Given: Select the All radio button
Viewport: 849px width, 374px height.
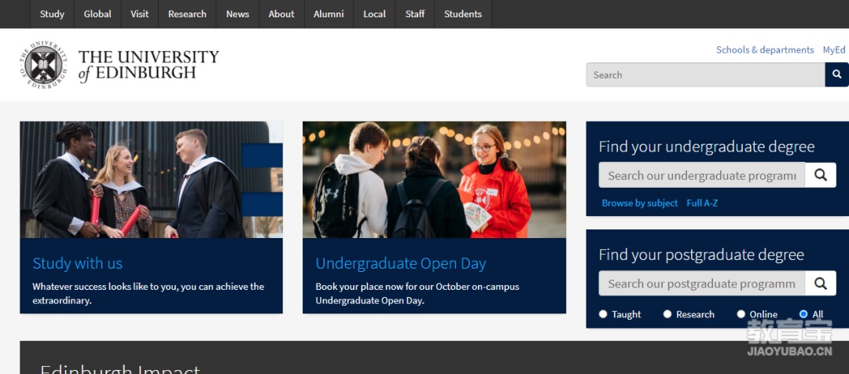Looking at the screenshot, I should [803, 314].
